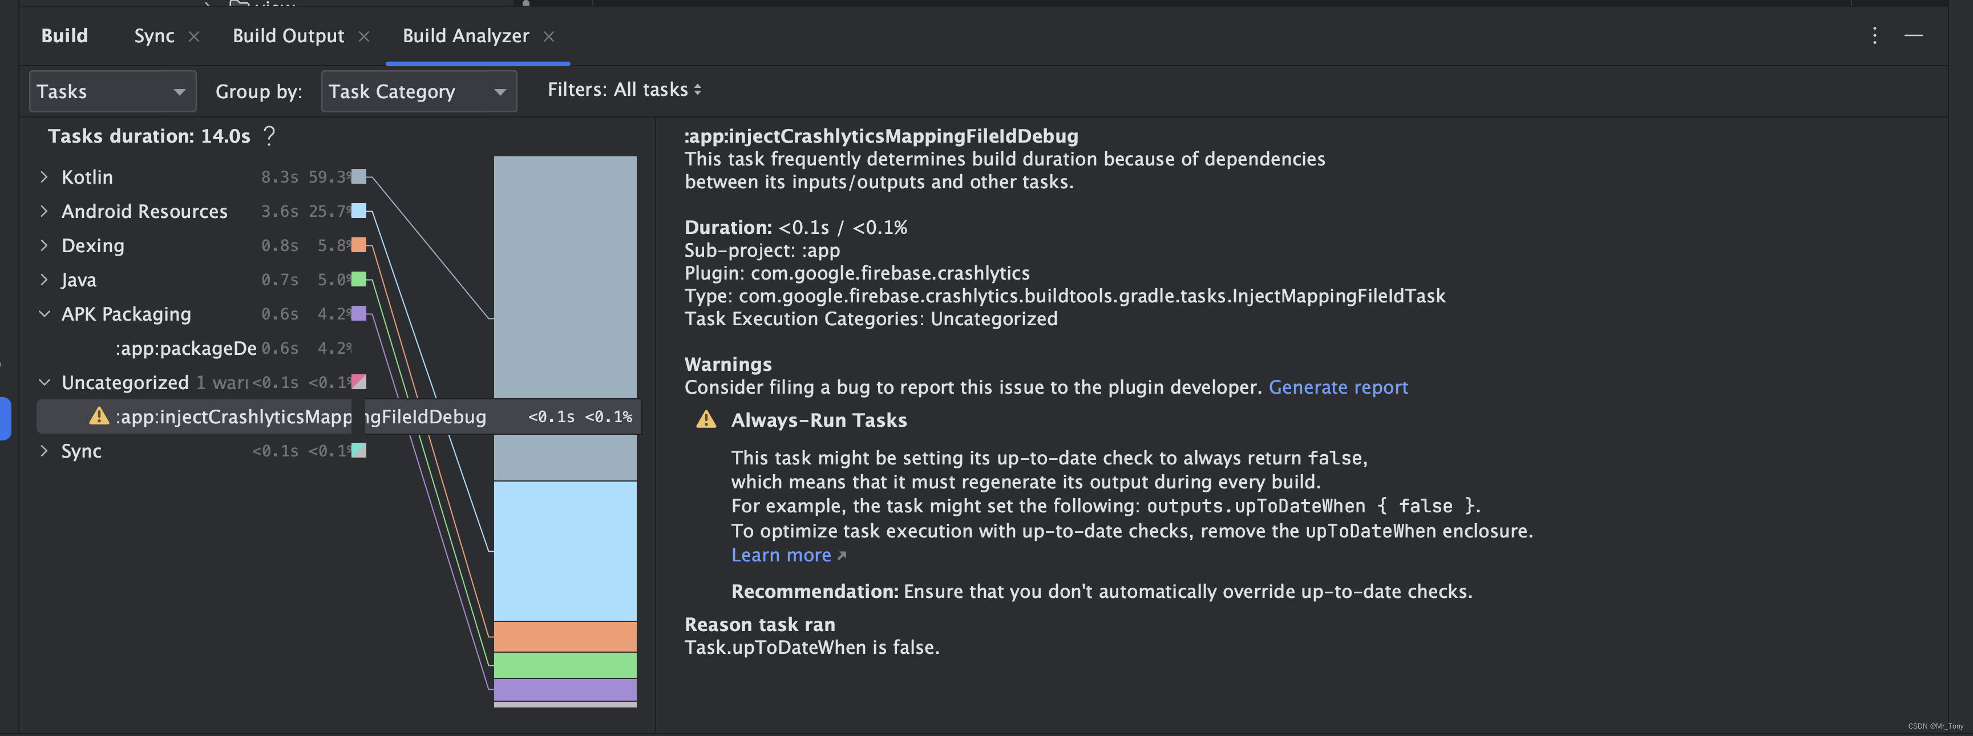
Task: Collapse the APK Packaging category
Action: click(x=44, y=314)
